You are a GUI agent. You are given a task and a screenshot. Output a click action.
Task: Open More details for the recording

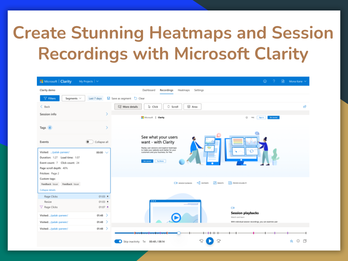[x=128, y=106]
